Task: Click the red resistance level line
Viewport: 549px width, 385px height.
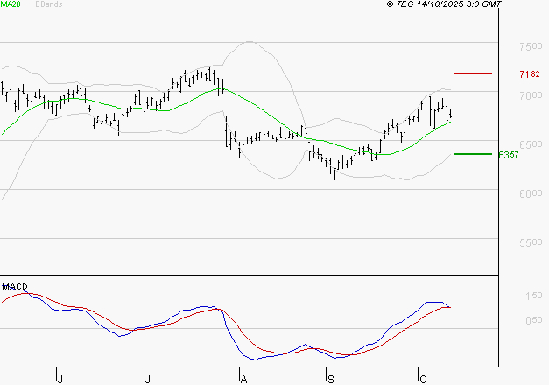Action: pyautogui.click(x=473, y=73)
